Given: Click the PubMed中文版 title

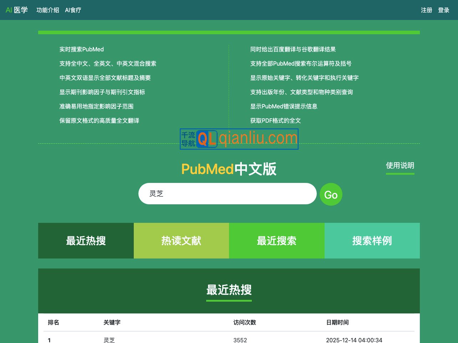Looking at the screenshot, I should (229, 169).
